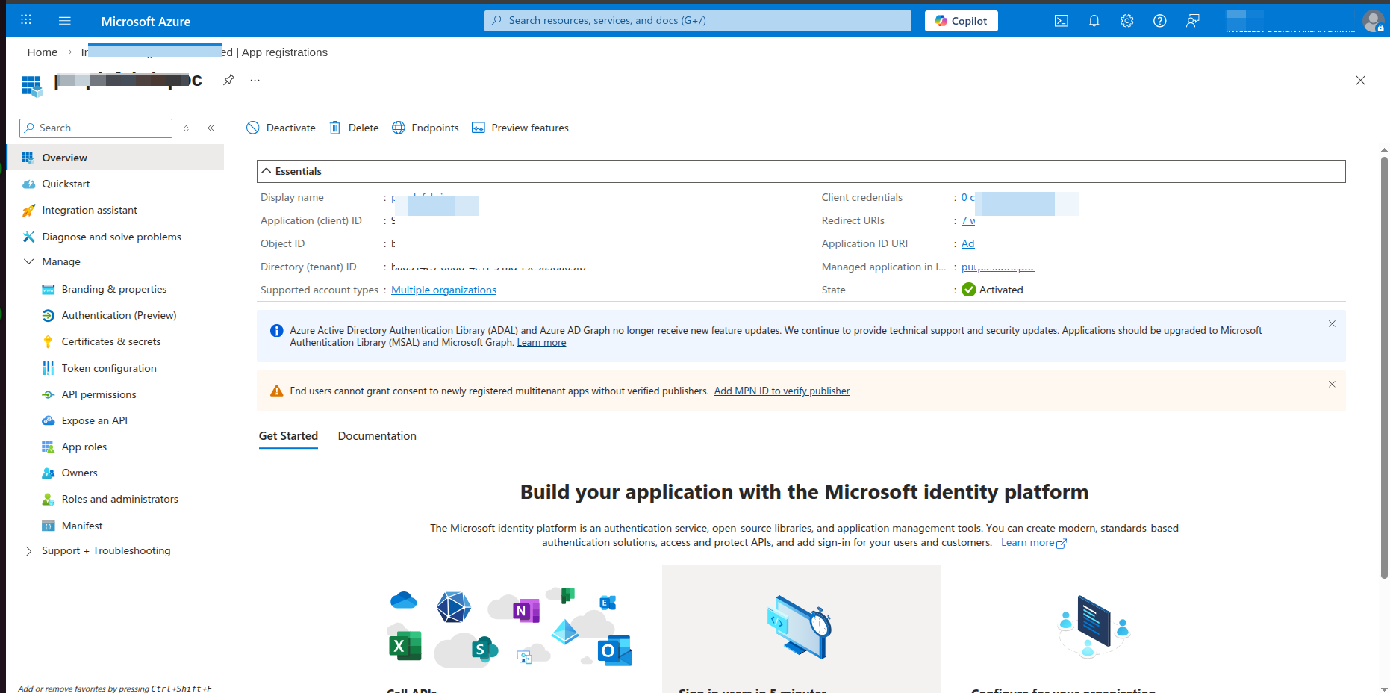The image size is (1390, 693).
Task: Open portal settings gear
Action: [1126, 21]
